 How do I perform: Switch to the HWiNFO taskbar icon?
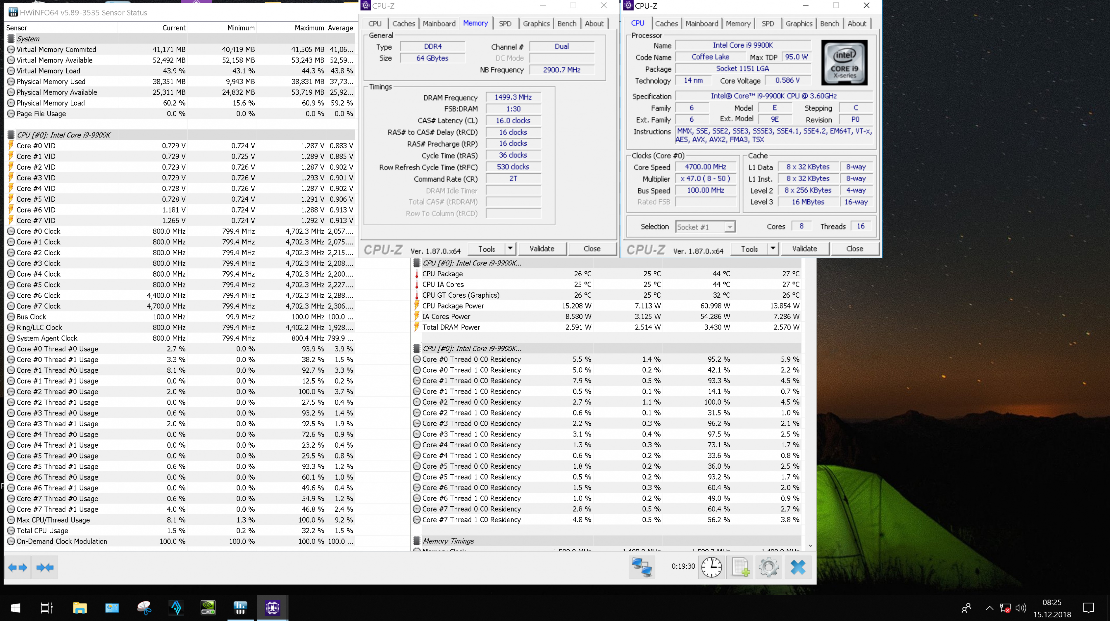[x=240, y=608]
